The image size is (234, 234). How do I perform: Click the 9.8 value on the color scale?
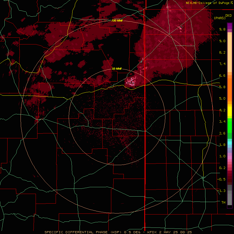click(x=222, y=29)
